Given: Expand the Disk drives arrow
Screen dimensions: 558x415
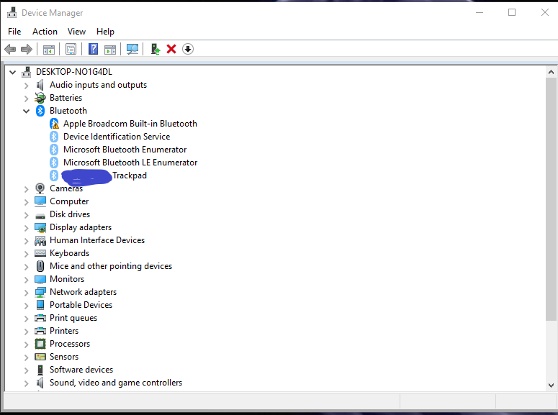Looking at the screenshot, I should tap(26, 215).
